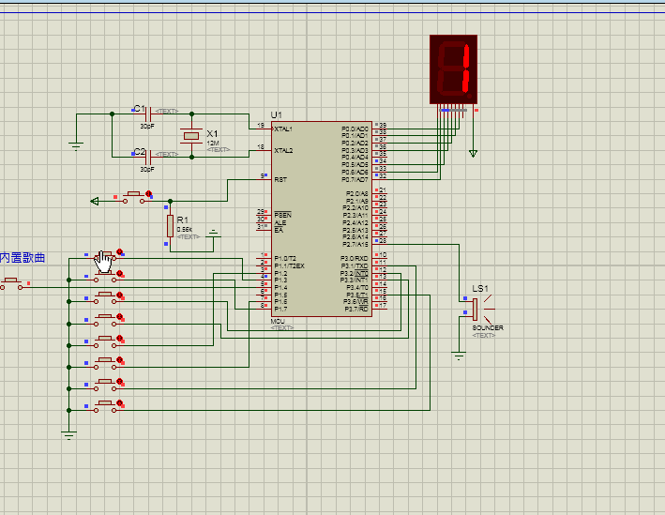Click the reset push button near RST

pyautogui.click(x=133, y=197)
